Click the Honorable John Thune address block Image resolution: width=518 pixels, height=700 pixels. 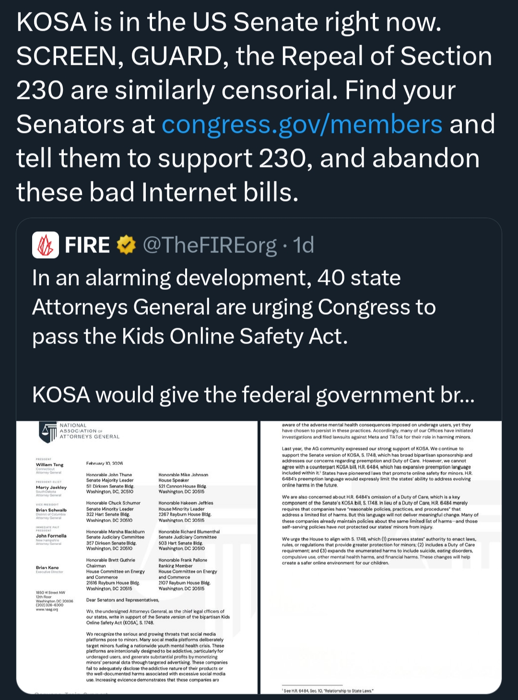[110, 483]
